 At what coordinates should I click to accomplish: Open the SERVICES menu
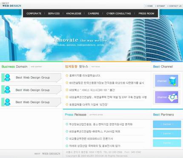click(x=54, y=14)
